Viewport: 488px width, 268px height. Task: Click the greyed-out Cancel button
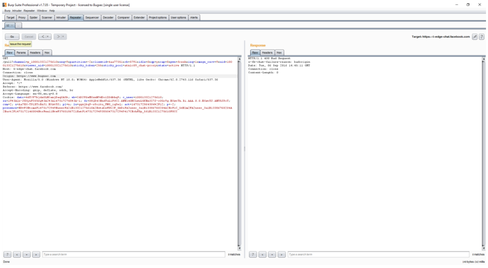[29, 36]
